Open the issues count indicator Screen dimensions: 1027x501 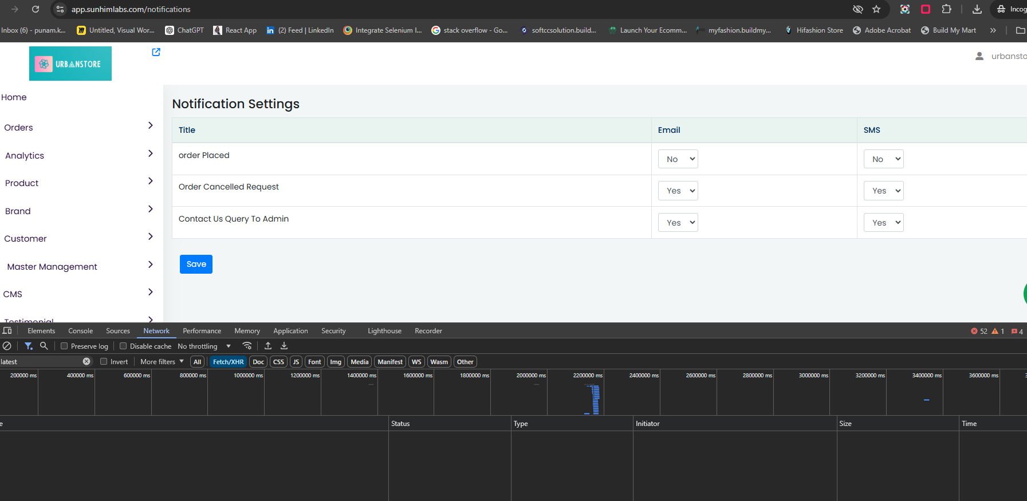(x=1017, y=331)
